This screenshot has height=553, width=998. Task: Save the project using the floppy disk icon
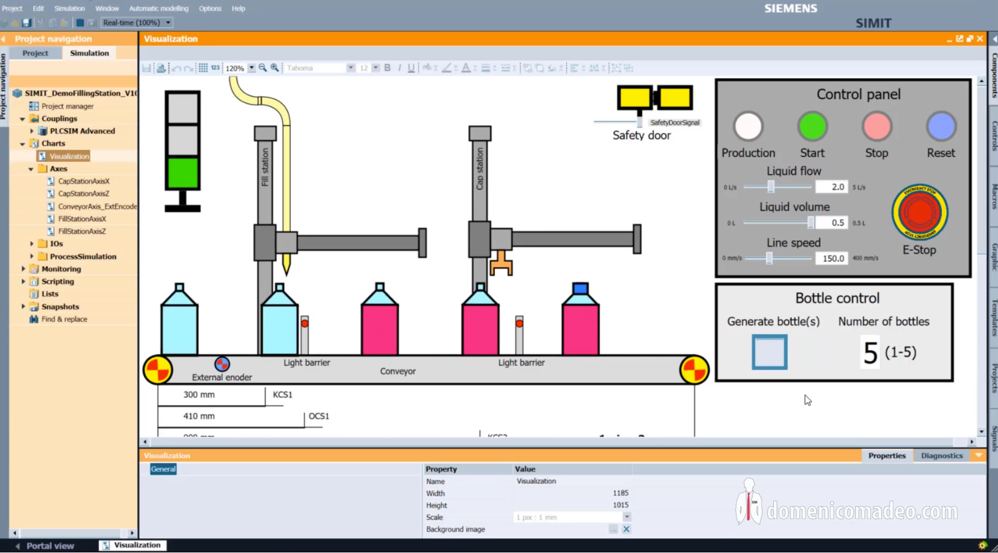click(x=26, y=22)
